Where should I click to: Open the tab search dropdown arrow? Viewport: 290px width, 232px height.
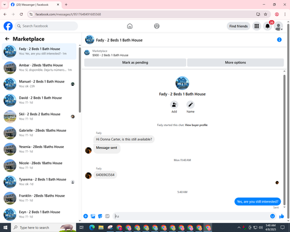5,5
